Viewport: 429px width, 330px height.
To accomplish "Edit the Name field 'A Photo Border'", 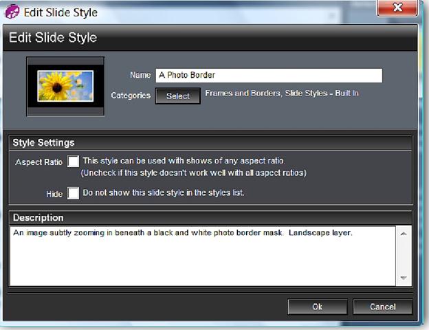I will click(x=269, y=75).
